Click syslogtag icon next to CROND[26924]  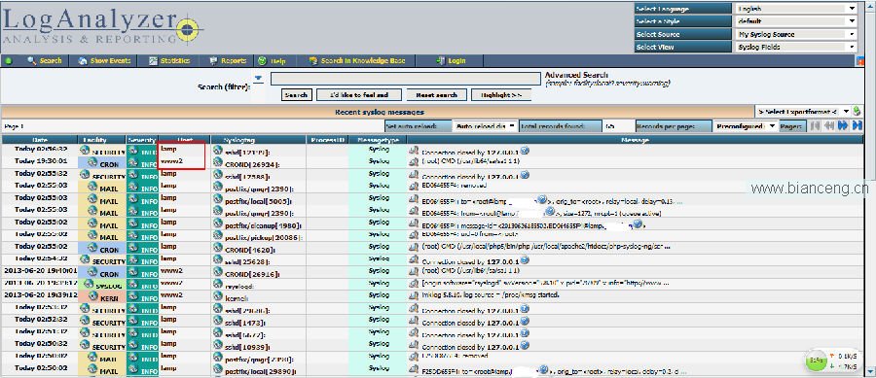pyautogui.click(x=218, y=163)
